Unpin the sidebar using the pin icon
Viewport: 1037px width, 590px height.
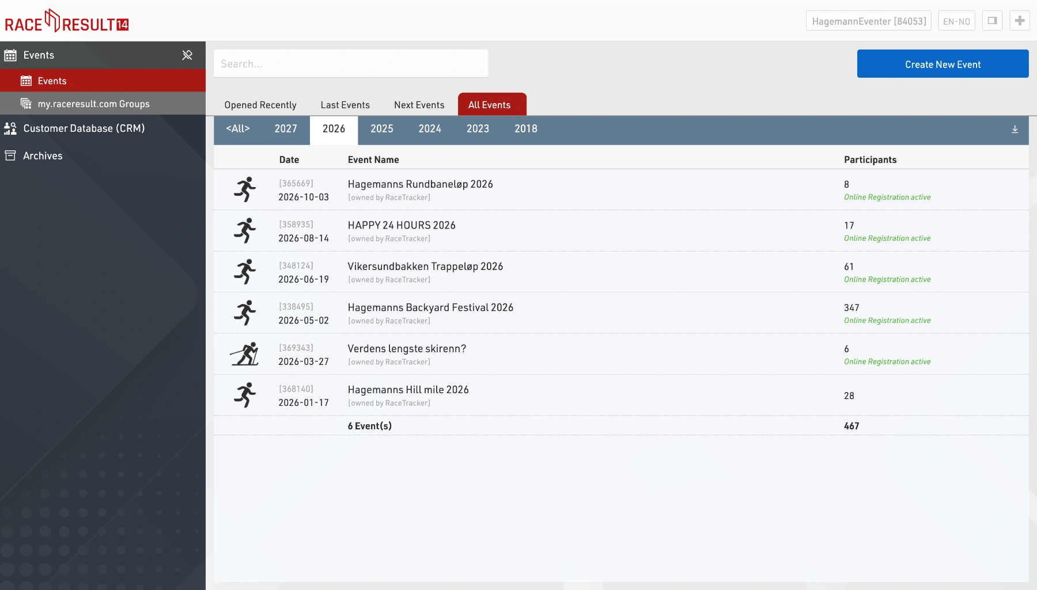(x=187, y=55)
